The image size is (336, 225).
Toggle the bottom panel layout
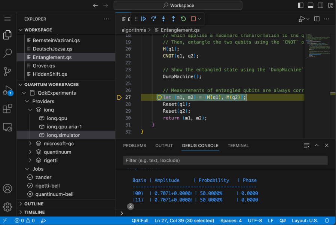click(x=311, y=5)
